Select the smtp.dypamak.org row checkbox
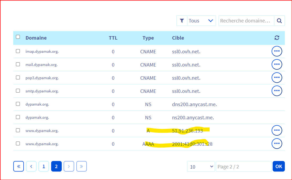This screenshot has height=180, width=292. click(x=18, y=91)
